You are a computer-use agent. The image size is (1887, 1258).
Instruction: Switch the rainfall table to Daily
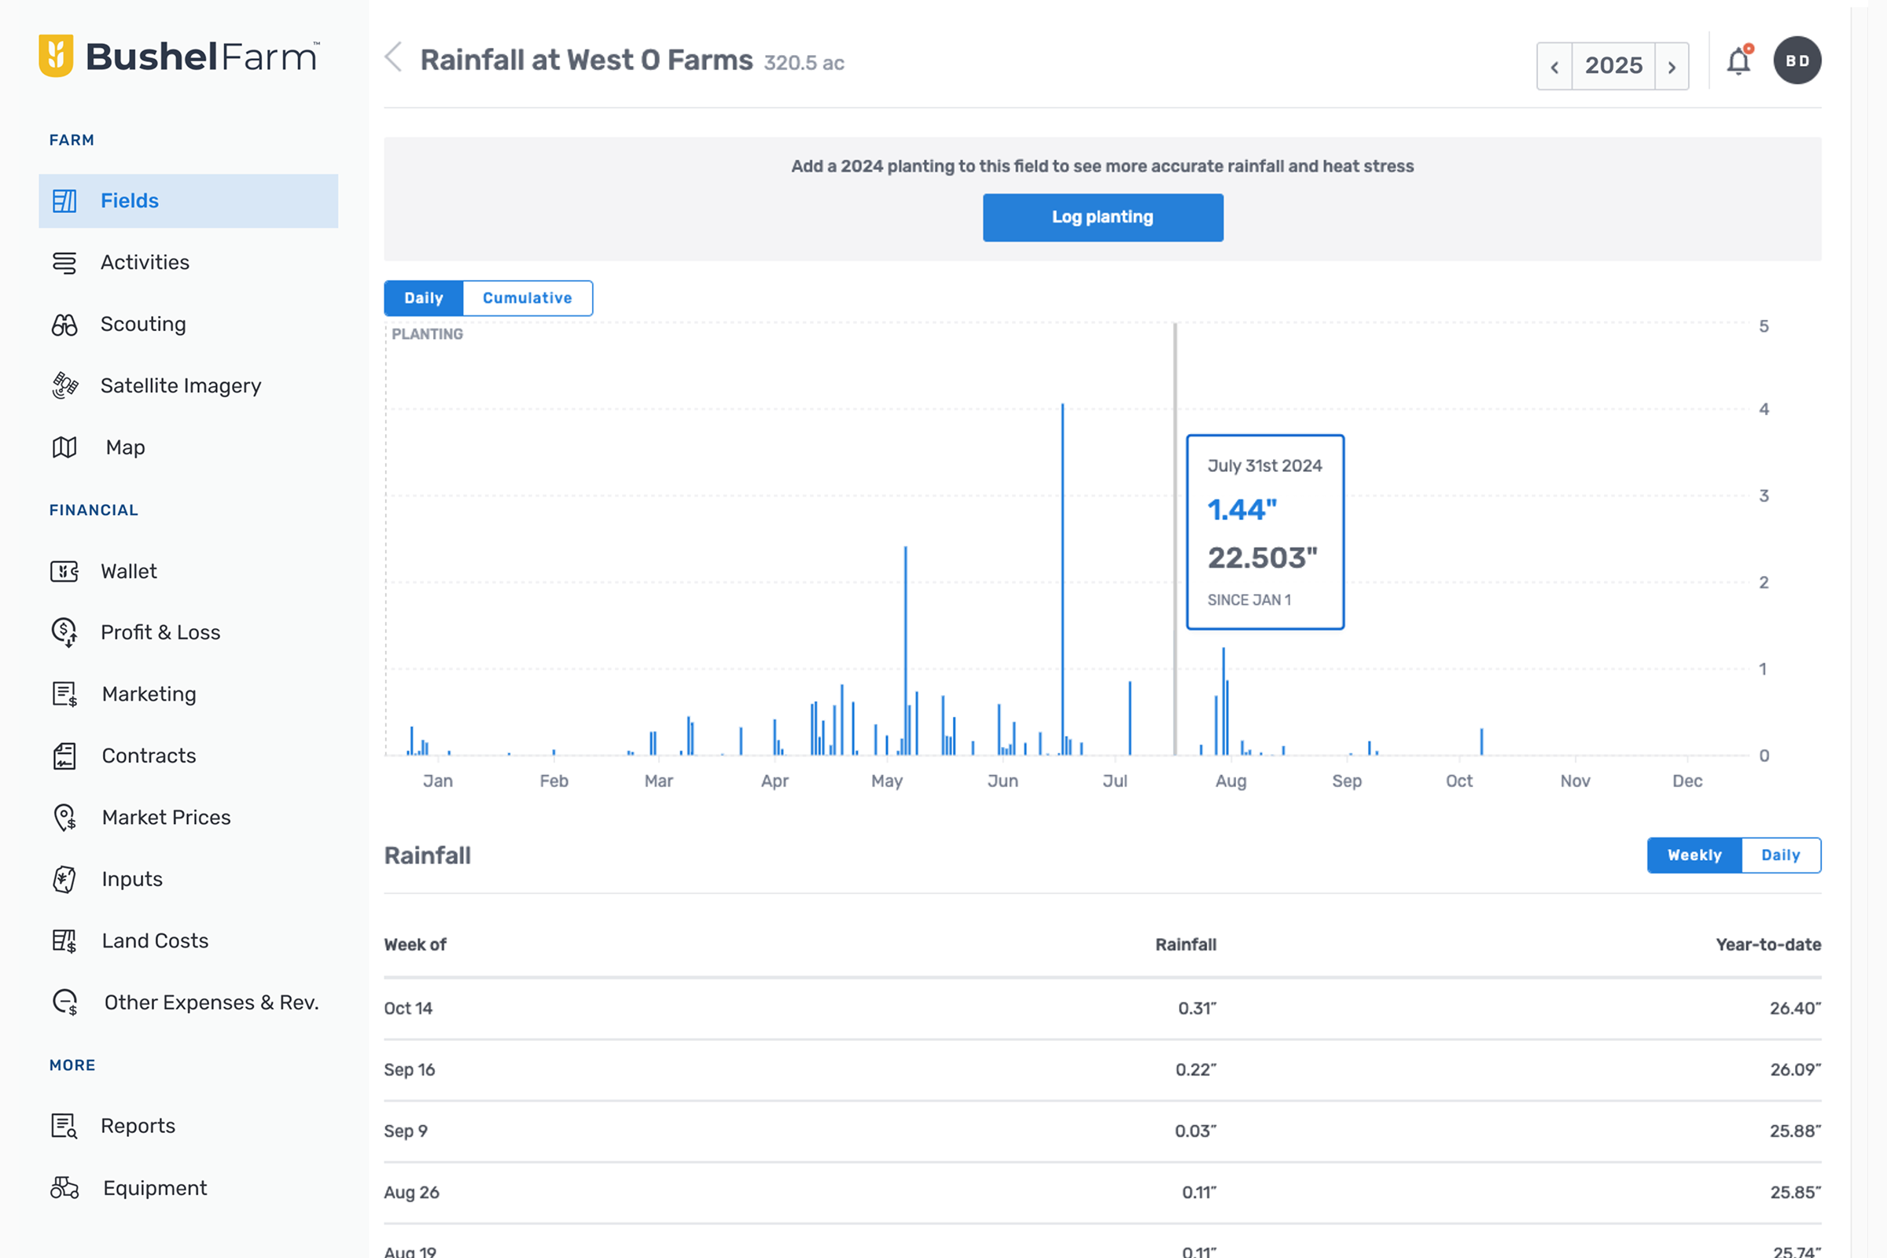tap(1780, 855)
